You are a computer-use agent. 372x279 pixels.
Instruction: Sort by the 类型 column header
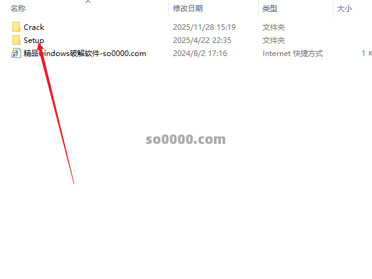point(270,9)
